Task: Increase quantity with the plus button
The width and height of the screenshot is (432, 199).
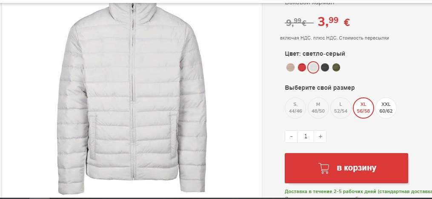Action: [x=320, y=136]
